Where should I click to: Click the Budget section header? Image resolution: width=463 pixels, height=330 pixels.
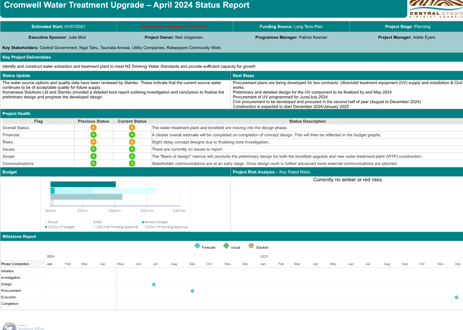115,172
